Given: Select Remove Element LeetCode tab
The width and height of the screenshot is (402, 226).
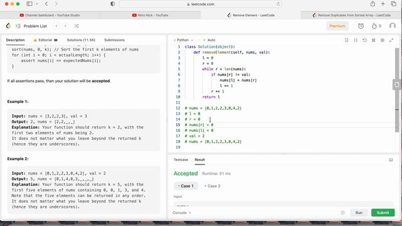Looking at the screenshot, I should coord(251,15).
